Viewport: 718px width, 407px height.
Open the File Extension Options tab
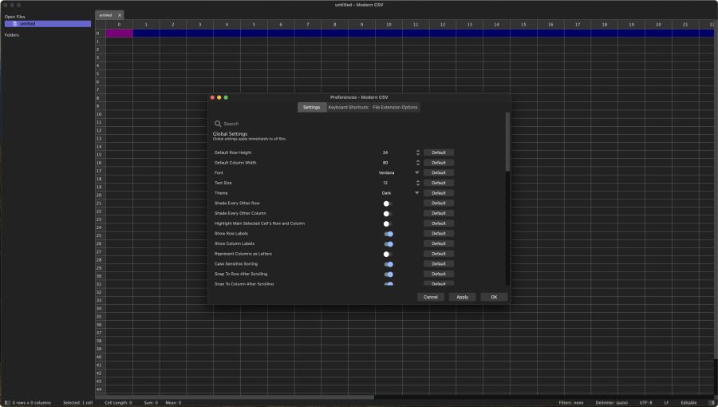(x=395, y=107)
